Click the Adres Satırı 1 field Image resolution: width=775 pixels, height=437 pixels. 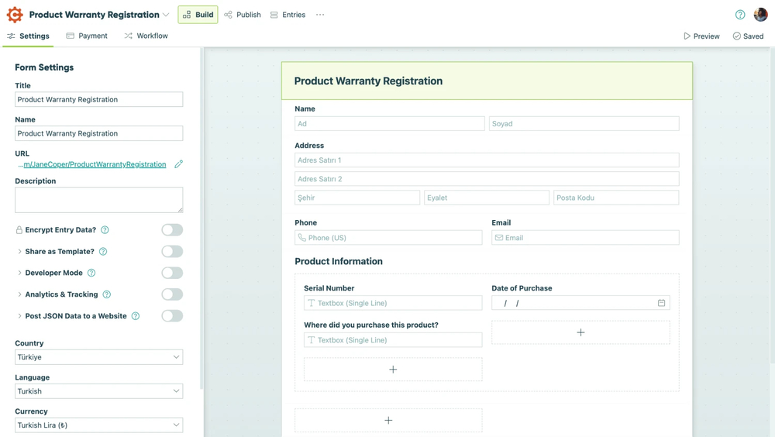pos(487,160)
